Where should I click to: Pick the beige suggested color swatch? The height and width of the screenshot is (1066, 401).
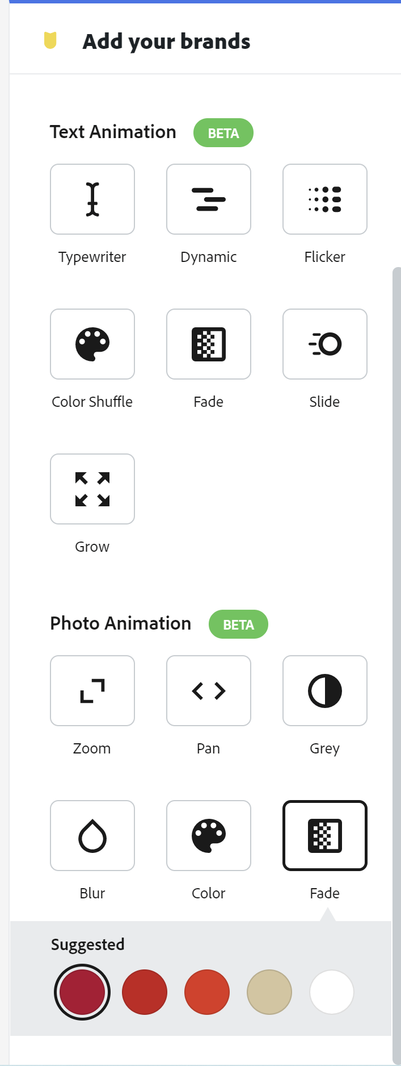click(x=269, y=992)
